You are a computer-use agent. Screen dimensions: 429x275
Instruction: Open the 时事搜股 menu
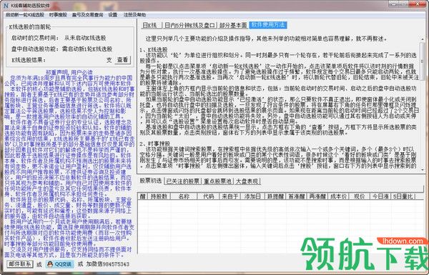point(58,15)
